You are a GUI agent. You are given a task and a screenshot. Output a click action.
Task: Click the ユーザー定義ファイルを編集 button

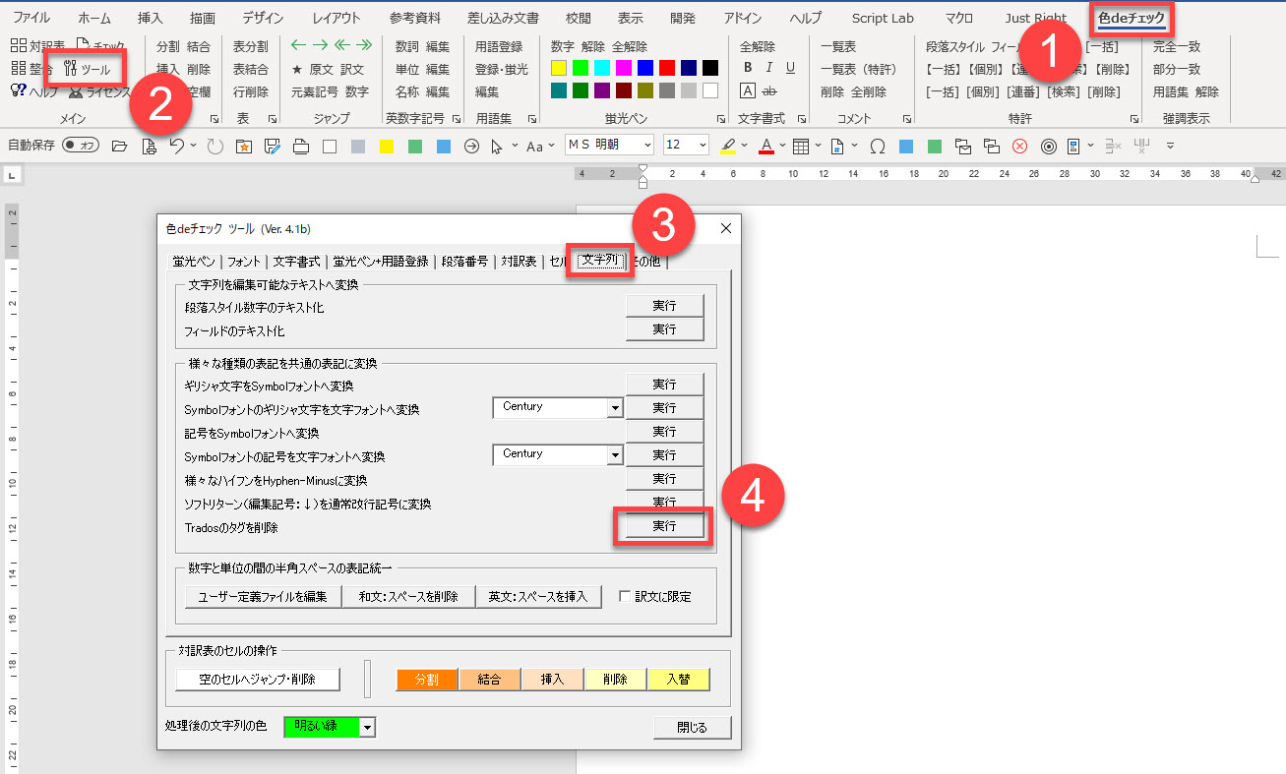(x=263, y=596)
